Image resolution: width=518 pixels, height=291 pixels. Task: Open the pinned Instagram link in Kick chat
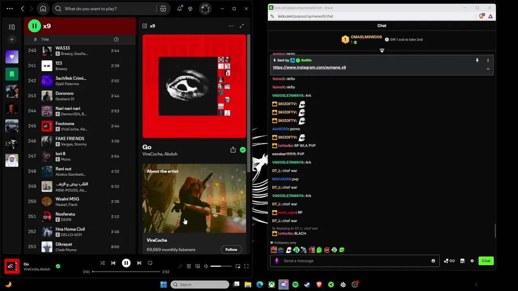tap(309, 67)
